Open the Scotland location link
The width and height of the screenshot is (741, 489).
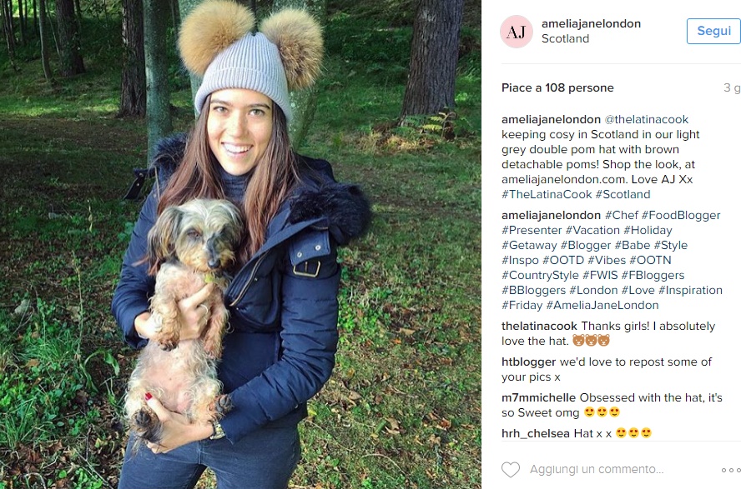(565, 38)
